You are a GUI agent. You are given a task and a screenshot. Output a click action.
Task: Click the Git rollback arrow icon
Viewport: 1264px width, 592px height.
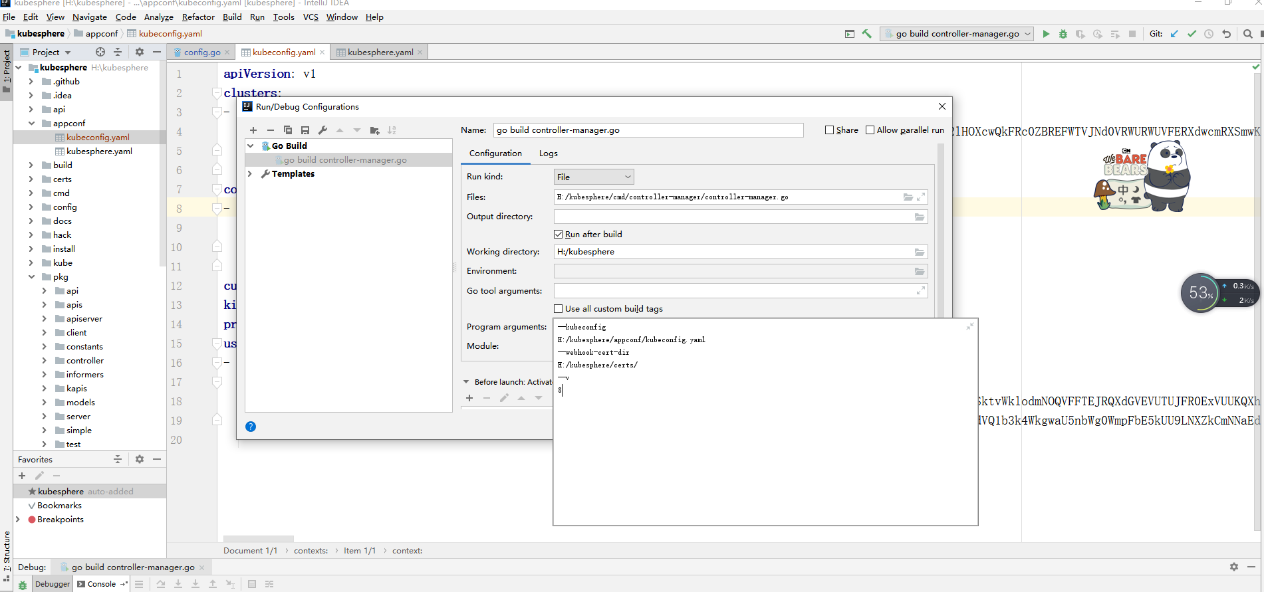coord(1227,34)
